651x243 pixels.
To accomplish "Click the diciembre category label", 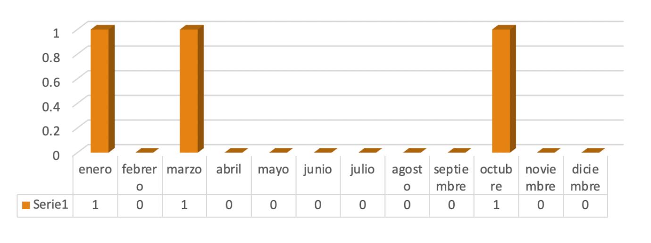I will click(x=585, y=177).
